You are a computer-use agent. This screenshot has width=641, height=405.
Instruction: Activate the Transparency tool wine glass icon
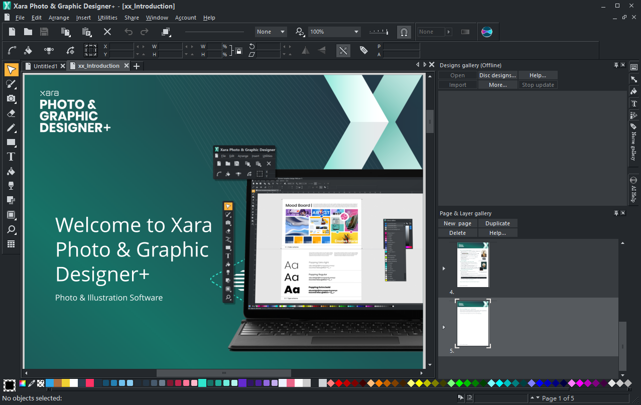pyautogui.click(x=11, y=186)
